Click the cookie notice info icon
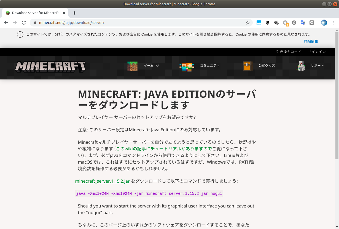Screen dimensions: 339x229 pos(20,34)
